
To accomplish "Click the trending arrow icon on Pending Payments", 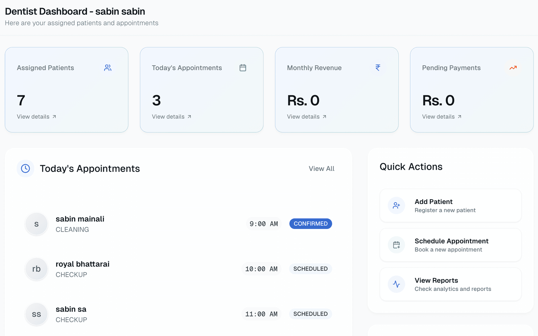I will pyautogui.click(x=513, y=68).
